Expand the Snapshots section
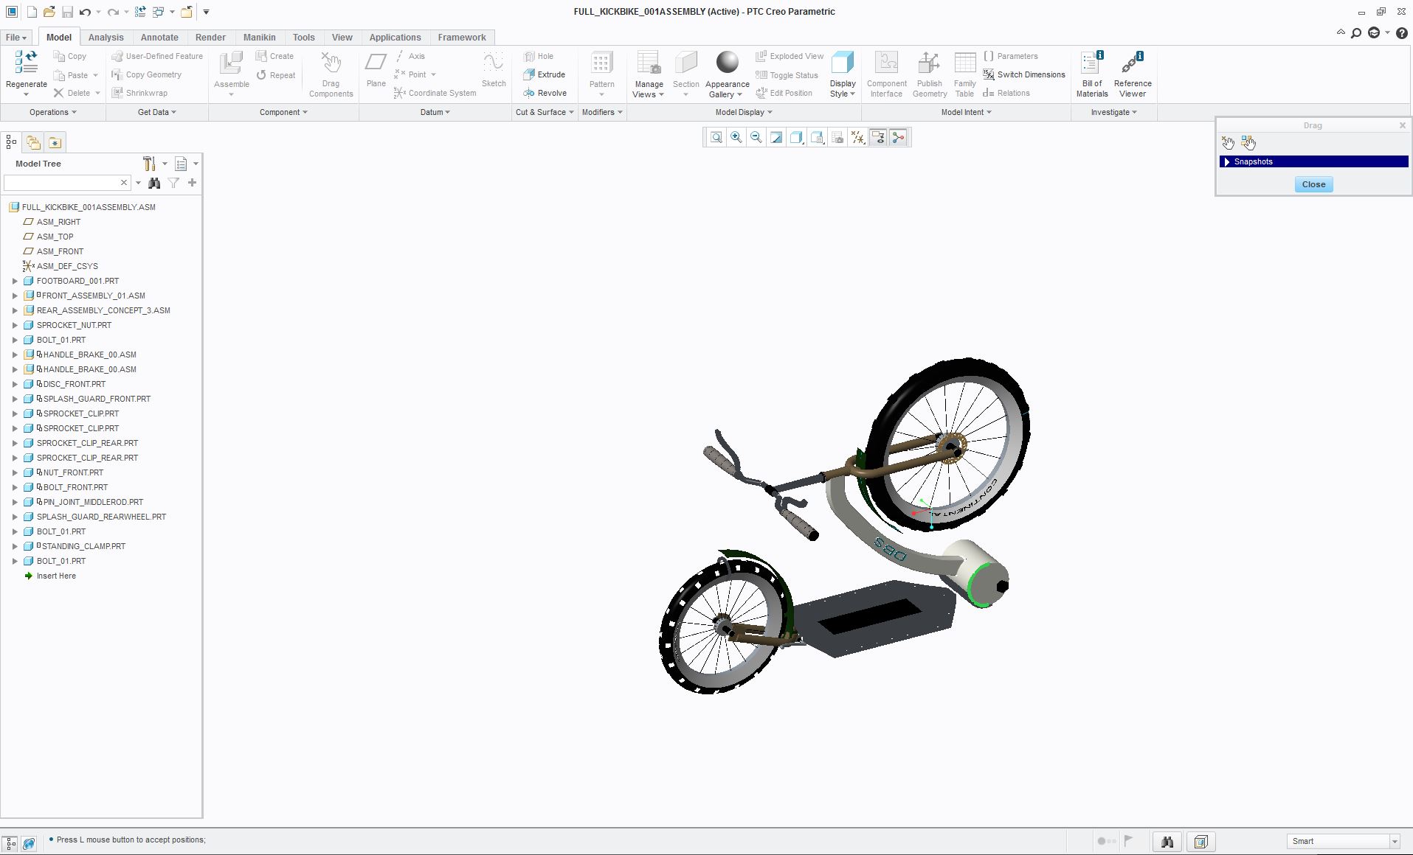 (1227, 161)
